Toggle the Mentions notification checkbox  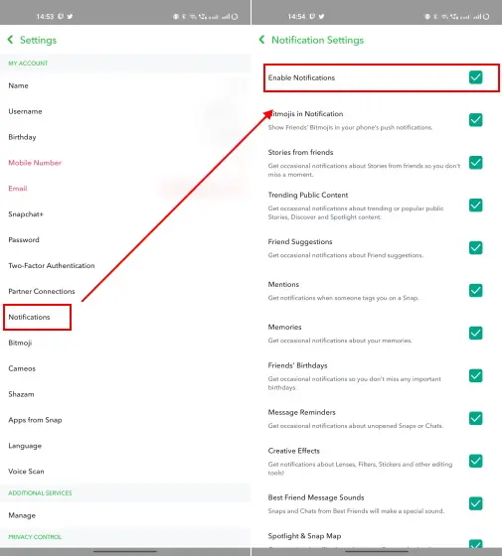(x=475, y=290)
